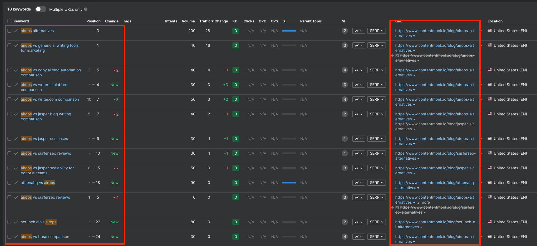The height and width of the screenshot is (246, 537).
Task: Open SERP dropdown for airops vs frase comparison
Action: tap(376, 237)
